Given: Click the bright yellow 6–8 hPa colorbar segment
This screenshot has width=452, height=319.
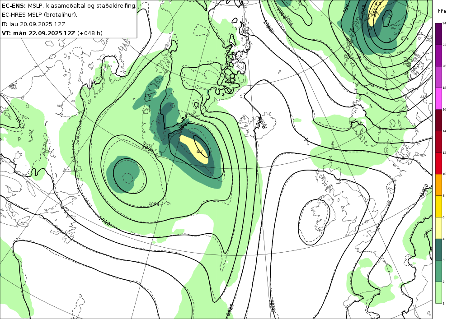Looking at the screenshot, I should coord(438,206).
